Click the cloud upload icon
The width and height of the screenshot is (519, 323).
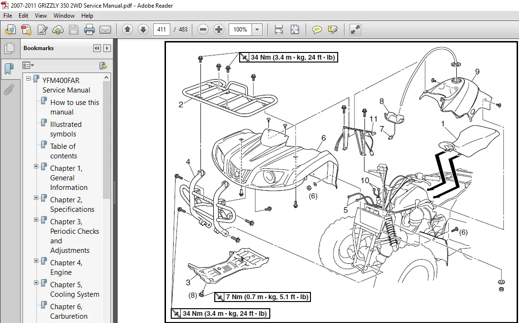tap(58, 30)
